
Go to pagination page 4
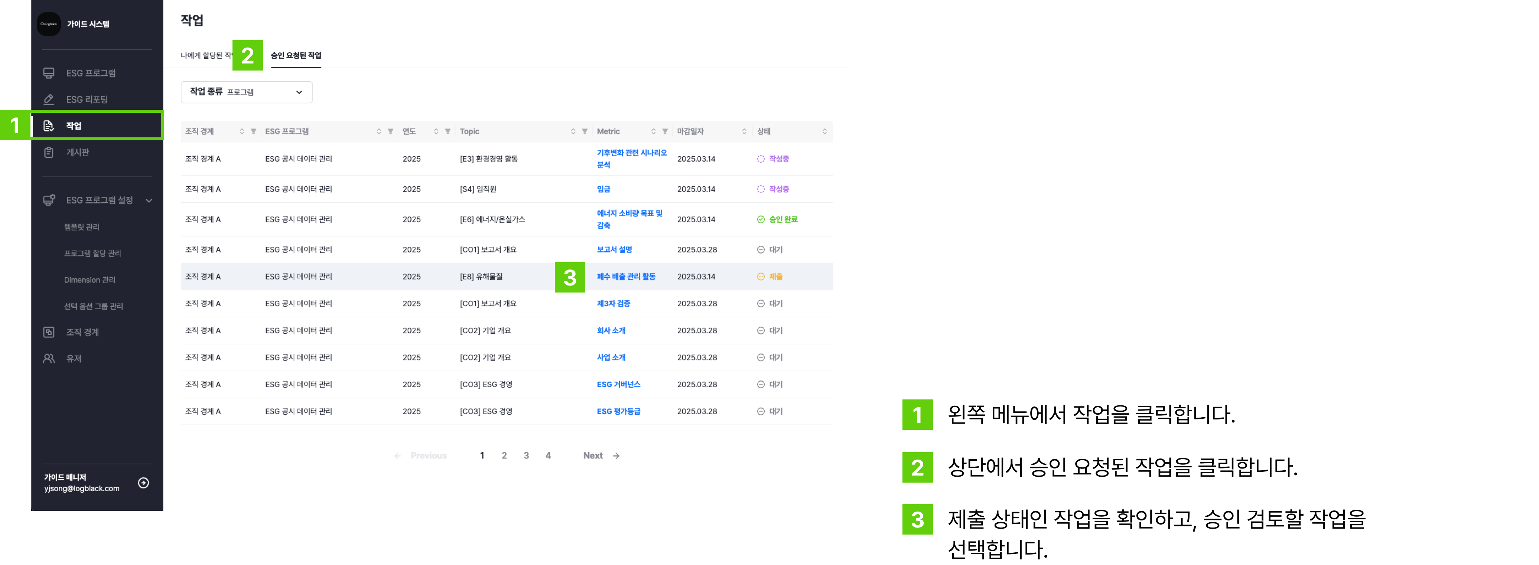click(x=548, y=456)
